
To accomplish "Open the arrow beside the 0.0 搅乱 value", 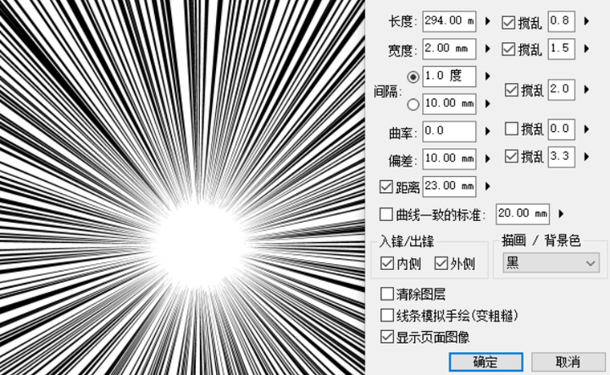I will 586,129.
